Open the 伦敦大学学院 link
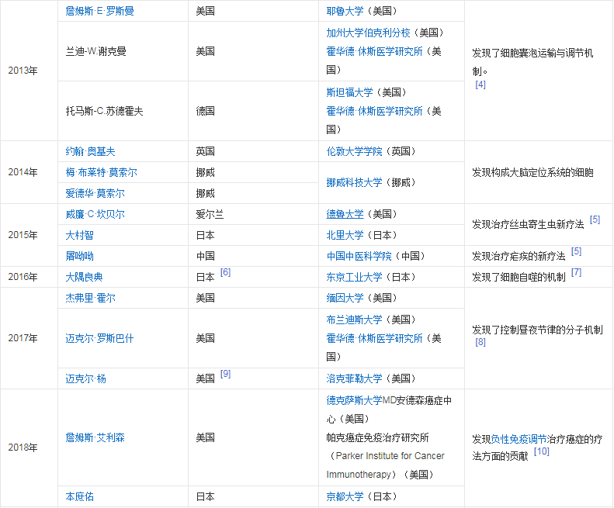Viewport: 614px width, 508px height. 355,151
